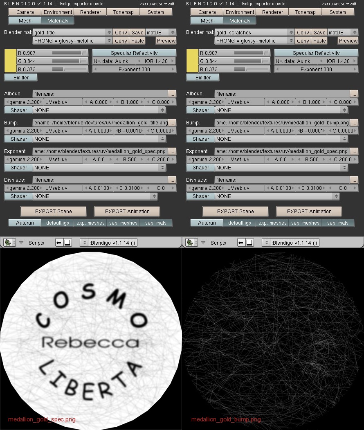Switch to the Tonemap tab in right panel

point(305,12)
